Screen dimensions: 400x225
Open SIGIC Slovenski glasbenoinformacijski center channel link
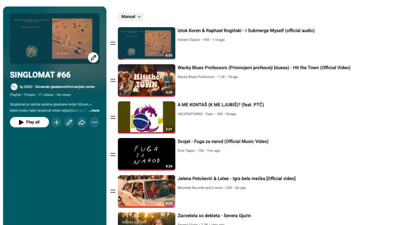(57, 87)
